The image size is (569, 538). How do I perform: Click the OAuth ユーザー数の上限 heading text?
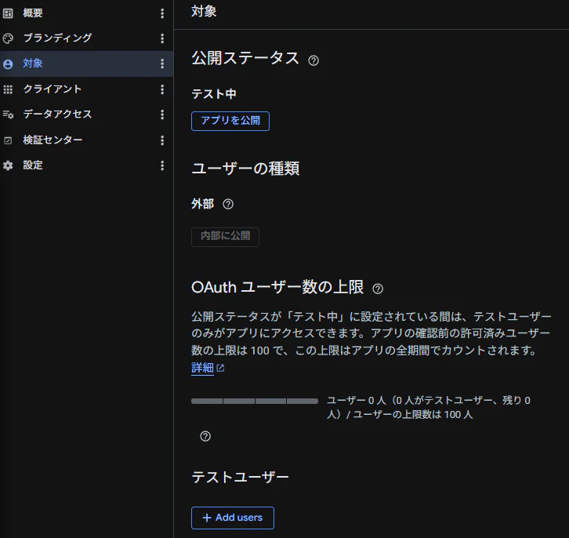pos(277,288)
